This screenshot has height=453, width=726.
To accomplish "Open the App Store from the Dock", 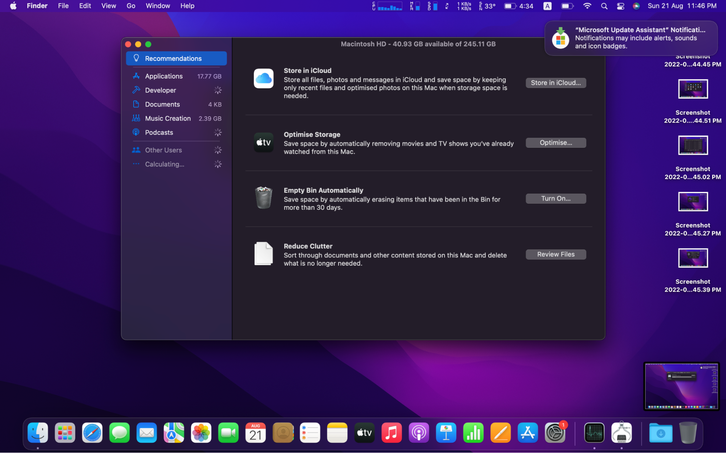I will [528, 432].
